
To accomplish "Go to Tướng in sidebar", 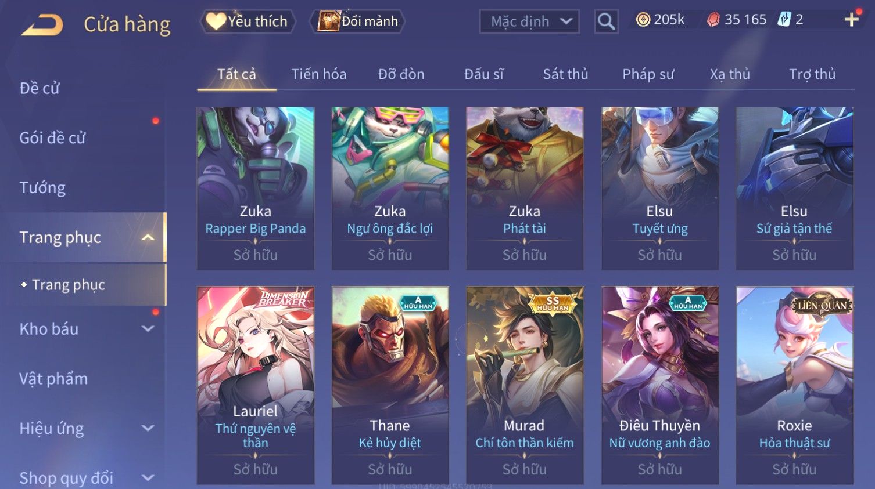I will 42,188.
